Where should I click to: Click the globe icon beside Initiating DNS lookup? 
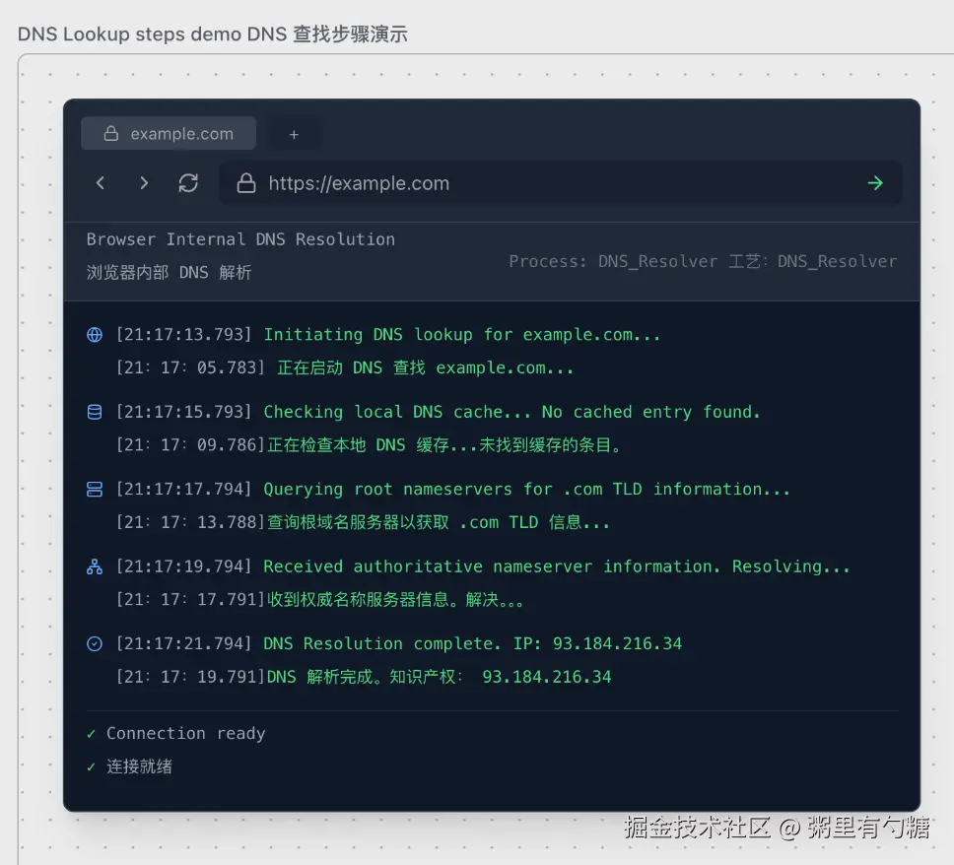coord(95,335)
